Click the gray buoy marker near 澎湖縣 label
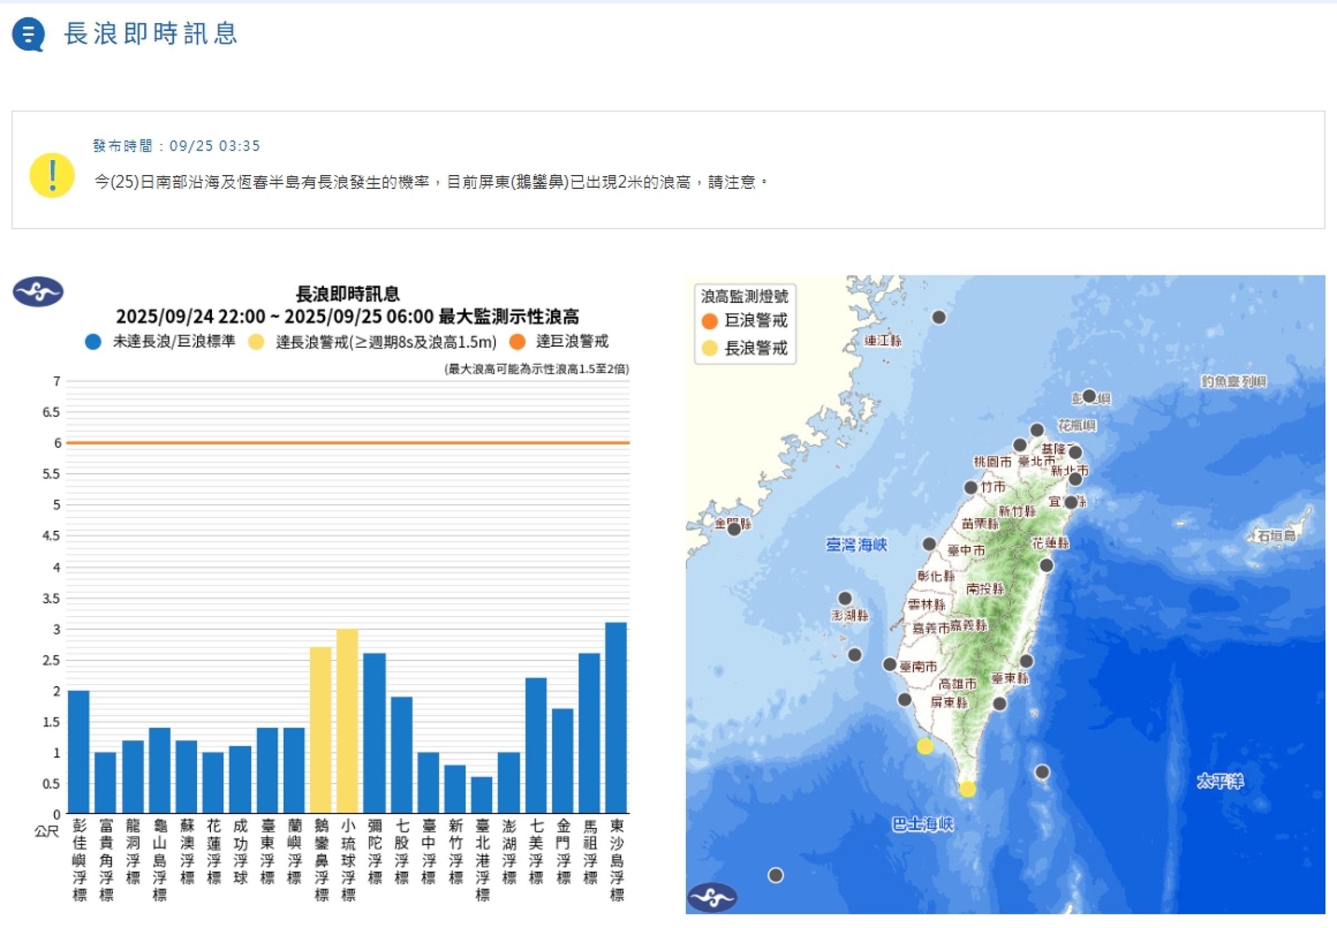Screen dimensions: 1337x928 [845, 598]
